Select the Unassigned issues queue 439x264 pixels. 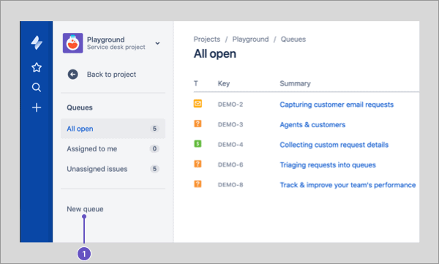click(113, 169)
